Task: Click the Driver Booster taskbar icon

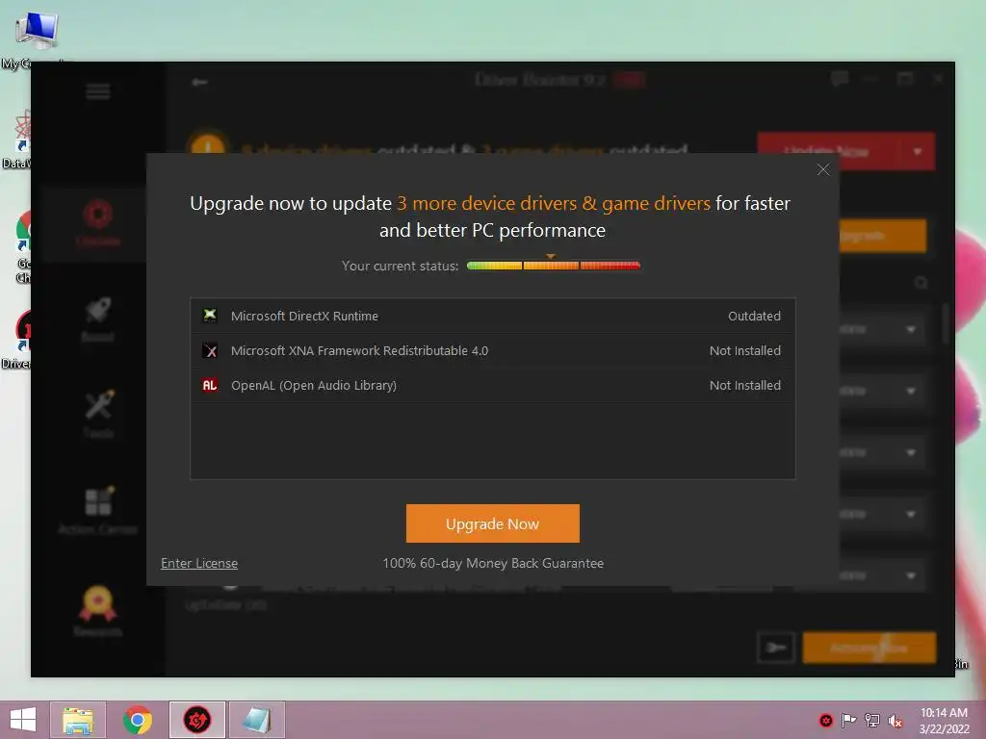Action: tap(196, 720)
